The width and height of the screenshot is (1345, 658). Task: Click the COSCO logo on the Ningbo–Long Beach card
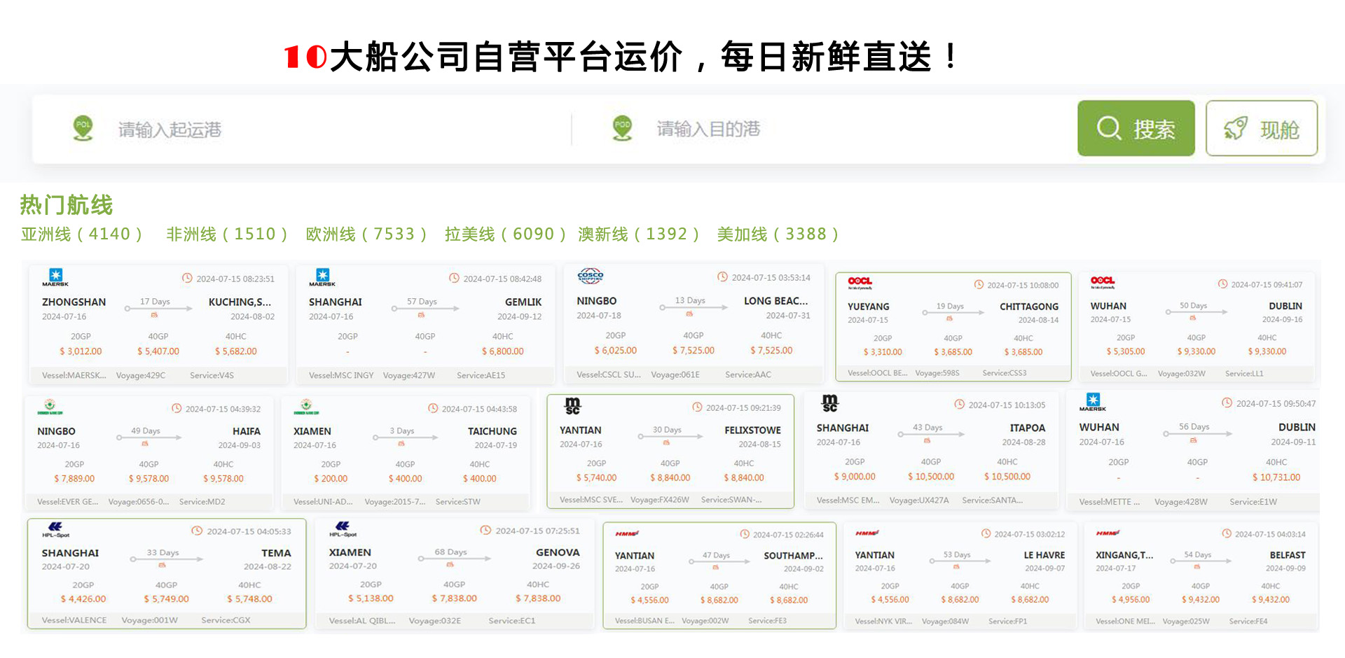pyautogui.click(x=591, y=276)
